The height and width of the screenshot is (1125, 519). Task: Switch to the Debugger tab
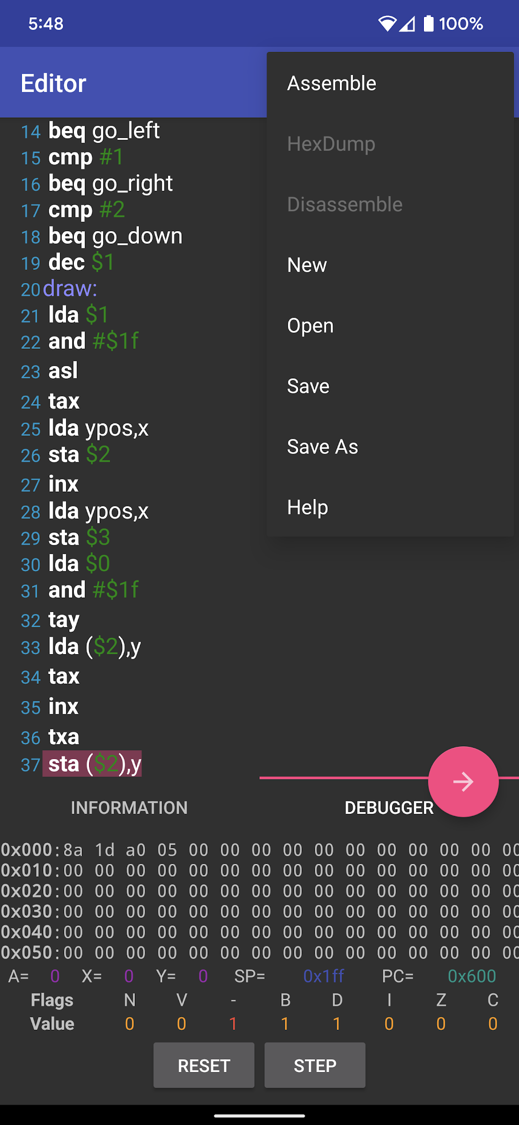(x=389, y=808)
